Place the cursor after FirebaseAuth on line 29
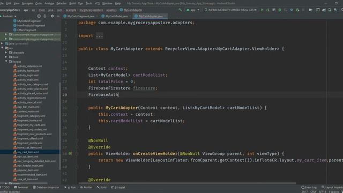Viewport: 343px width, 193px height. pos(118,94)
